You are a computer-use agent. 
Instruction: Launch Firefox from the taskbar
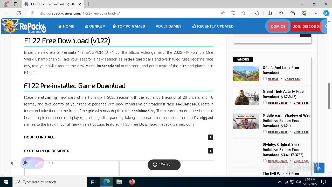point(132,182)
